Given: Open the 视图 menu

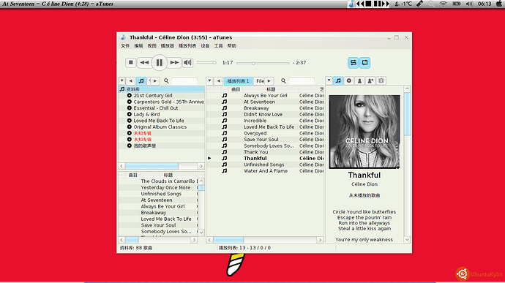Looking at the screenshot, I should coord(151,46).
